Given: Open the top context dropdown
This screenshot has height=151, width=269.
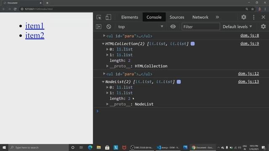Looking at the screenshot, I should tap(140, 27).
